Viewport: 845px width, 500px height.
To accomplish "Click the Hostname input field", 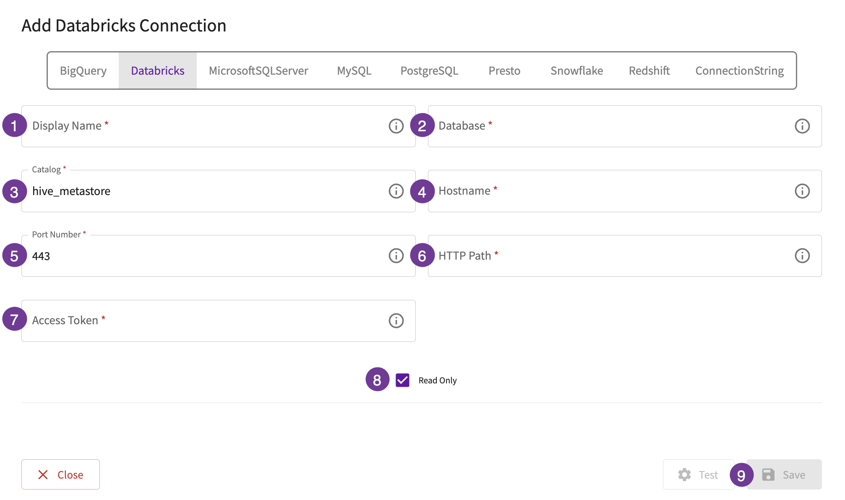I will click(624, 191).
